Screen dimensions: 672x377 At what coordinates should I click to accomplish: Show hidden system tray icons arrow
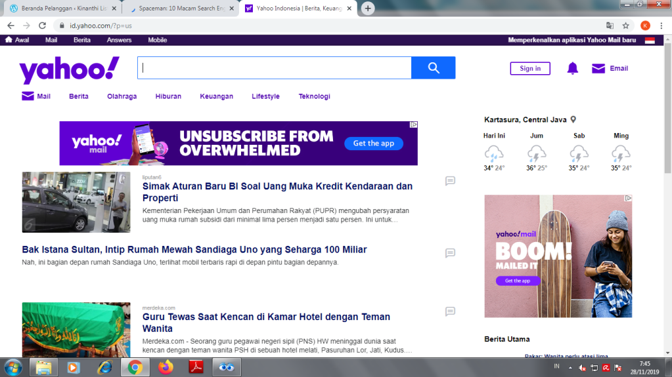570,367
